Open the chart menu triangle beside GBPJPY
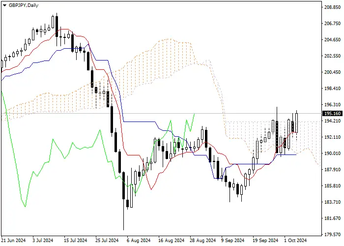 coord(4,5)
